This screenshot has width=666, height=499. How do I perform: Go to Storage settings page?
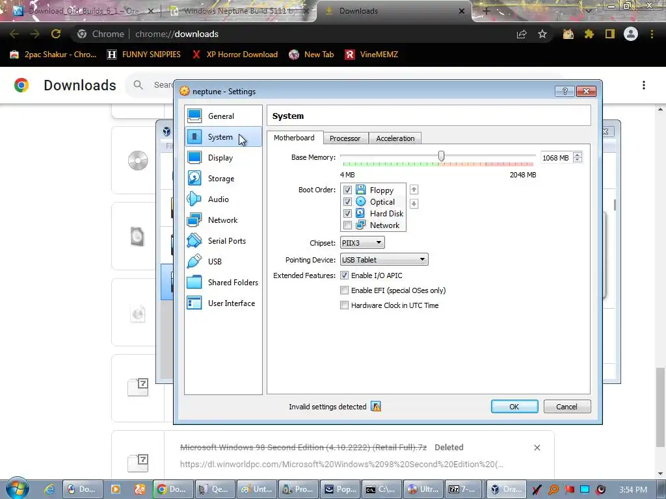(x=223, y=178)
